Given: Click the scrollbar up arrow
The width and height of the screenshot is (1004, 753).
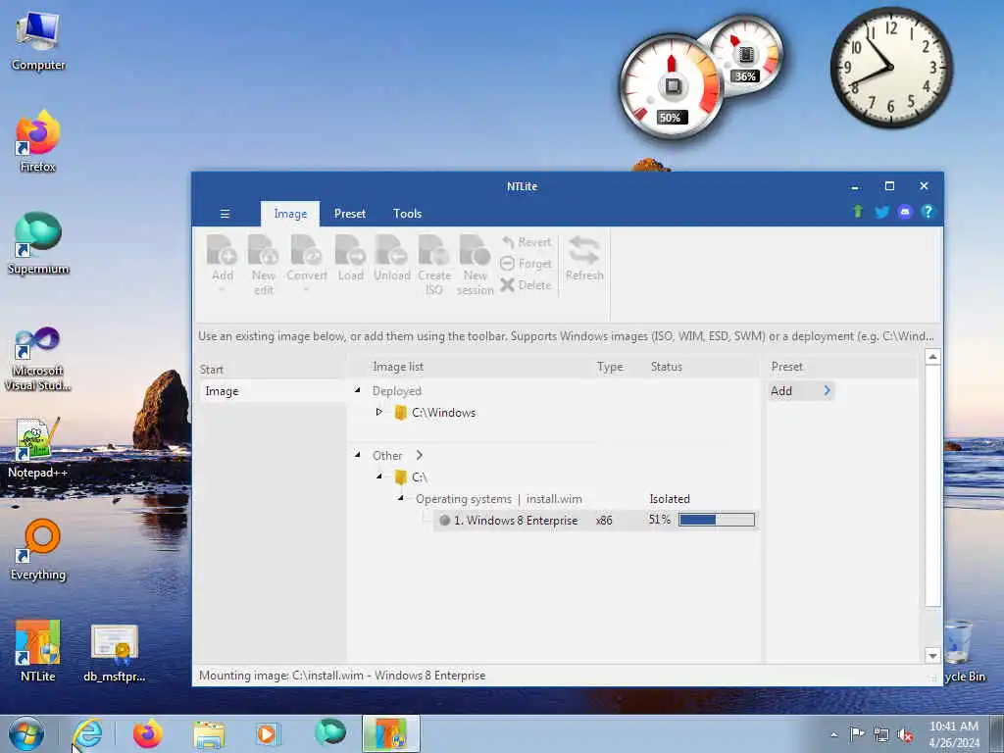Looking at the screenshot, I should [933, 357].
